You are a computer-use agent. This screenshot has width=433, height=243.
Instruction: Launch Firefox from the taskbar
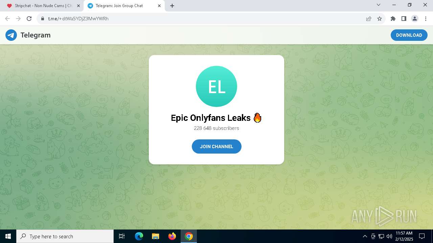click(172, 236)
